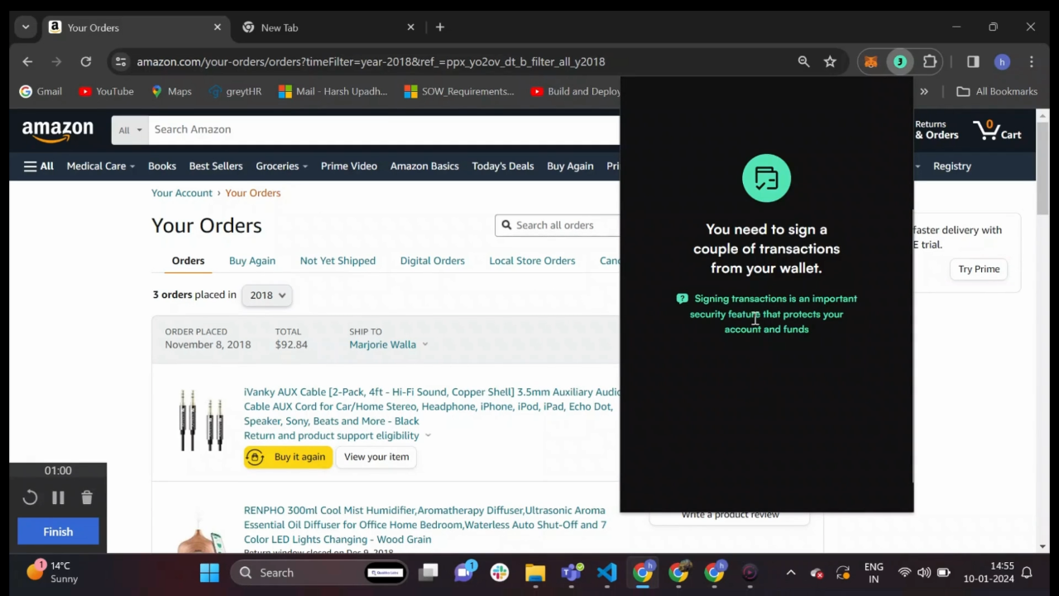
Task: Open the Windows Start button
Action: pyautogui.click(x=209, y=573)
